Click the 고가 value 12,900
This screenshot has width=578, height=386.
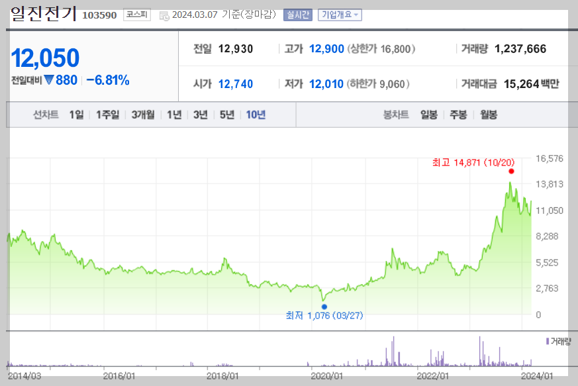326,49
